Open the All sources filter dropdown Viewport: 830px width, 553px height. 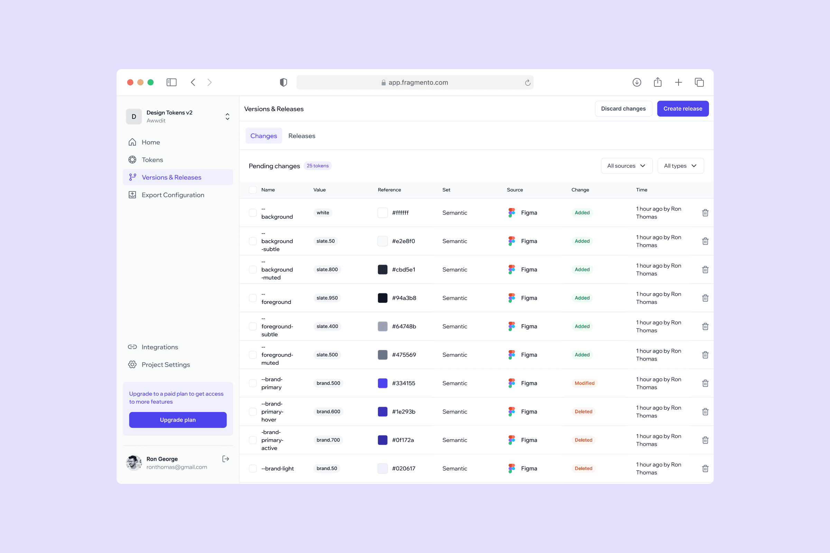[x=626, y=166]
